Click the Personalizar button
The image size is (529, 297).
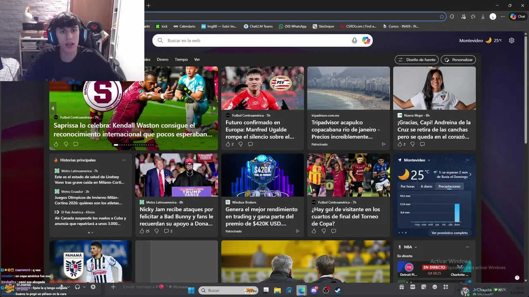click(x=458, y=60)
